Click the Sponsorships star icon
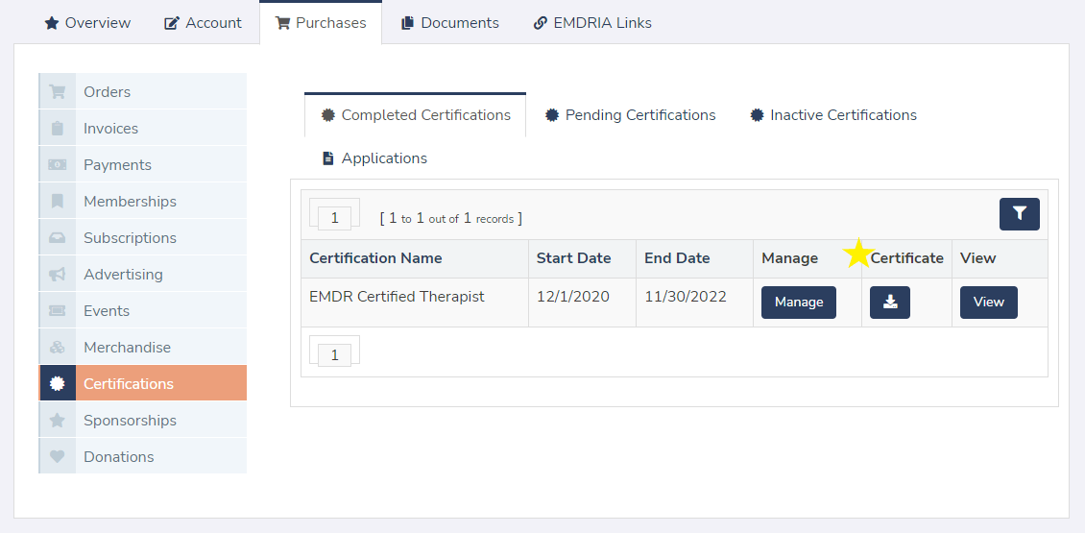Image resolution: width=1085 pixels, height=533 pixels. tap(57, 421)
